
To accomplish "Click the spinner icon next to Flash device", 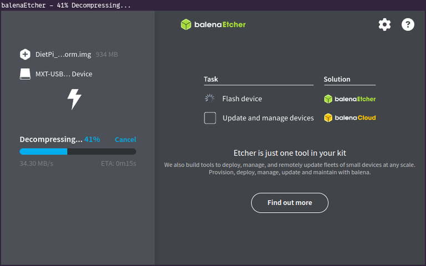I will [x=210, y=99].
